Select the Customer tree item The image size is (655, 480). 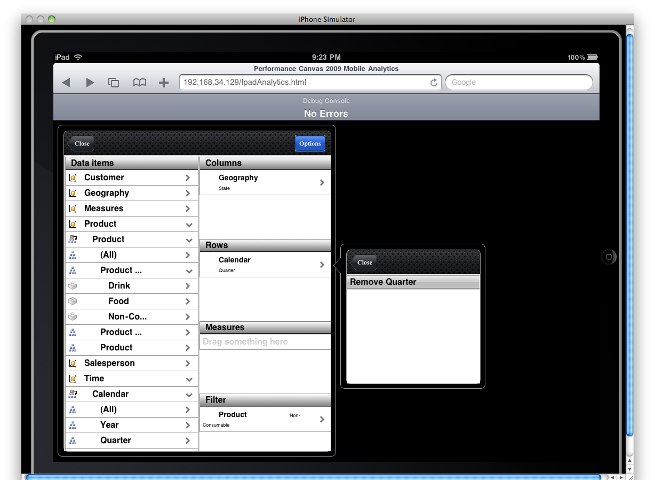click(132, 178)
